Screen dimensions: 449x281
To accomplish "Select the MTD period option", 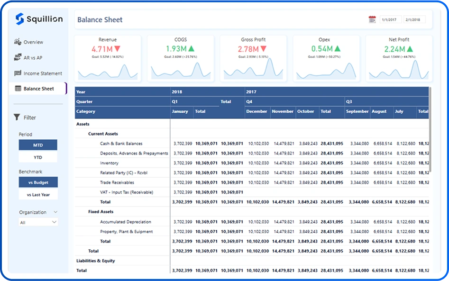I will click(x=38, y=145).
